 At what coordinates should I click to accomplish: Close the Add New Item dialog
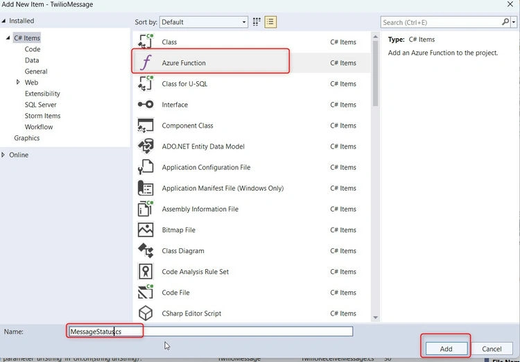510,4
